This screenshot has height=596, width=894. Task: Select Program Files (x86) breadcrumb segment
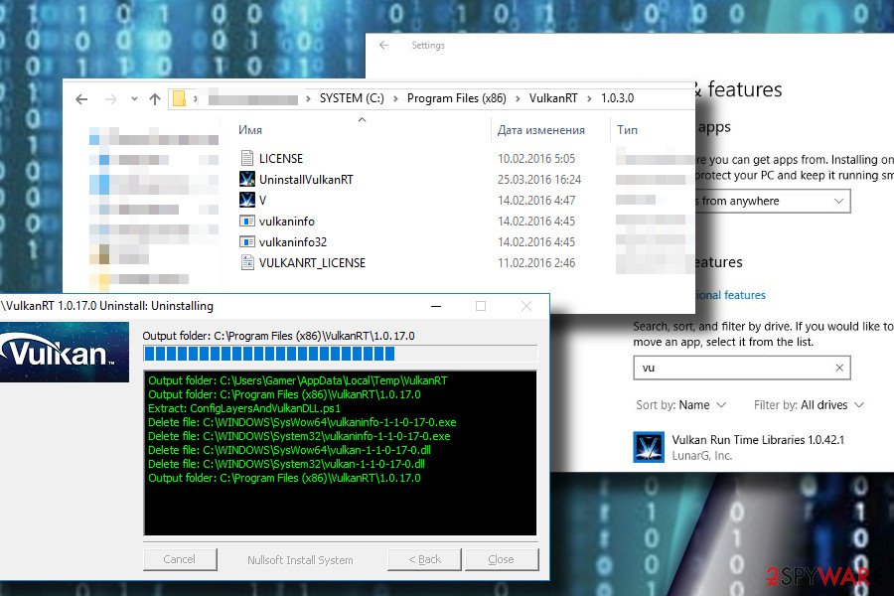tap(457, 98)
